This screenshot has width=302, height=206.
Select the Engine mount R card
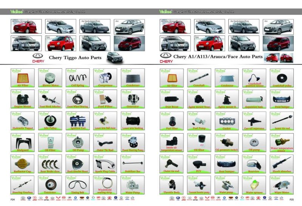(227, 99)
